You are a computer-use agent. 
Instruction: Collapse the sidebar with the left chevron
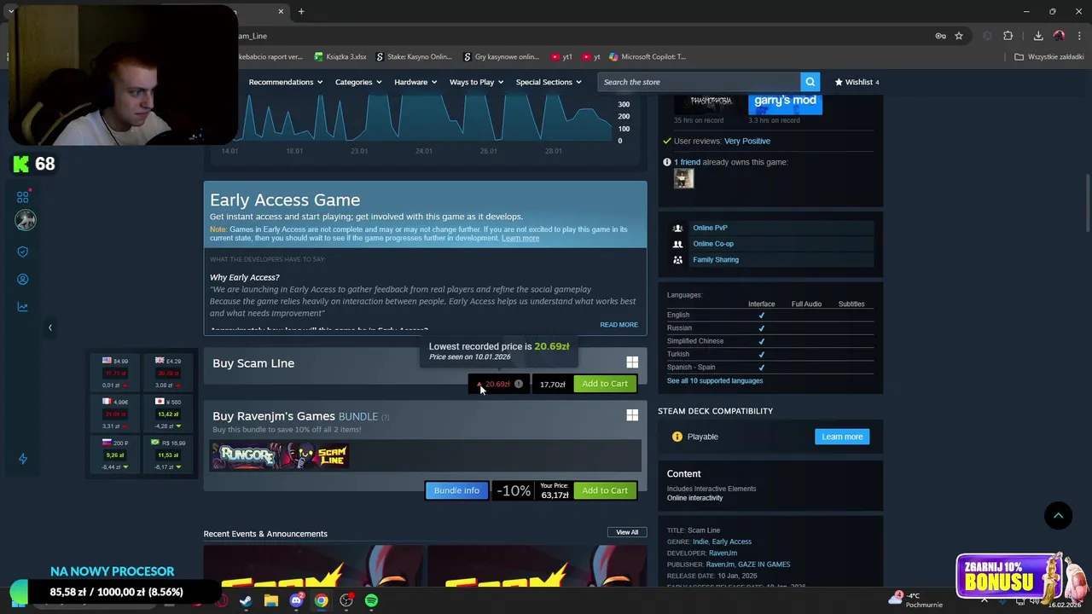pos(49,327)
